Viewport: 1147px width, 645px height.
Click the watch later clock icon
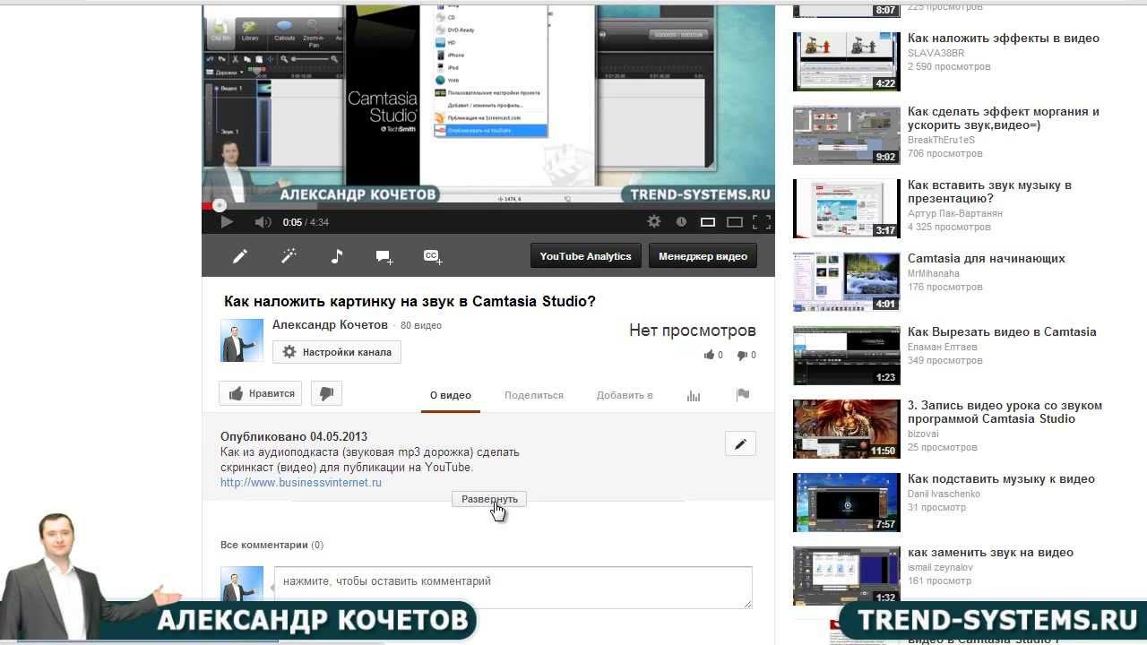(x=681, y=221)
